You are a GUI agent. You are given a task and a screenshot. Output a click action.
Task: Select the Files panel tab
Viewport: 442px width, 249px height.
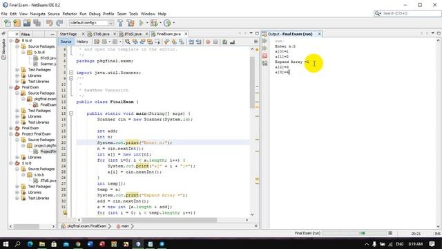click(26, 34)
